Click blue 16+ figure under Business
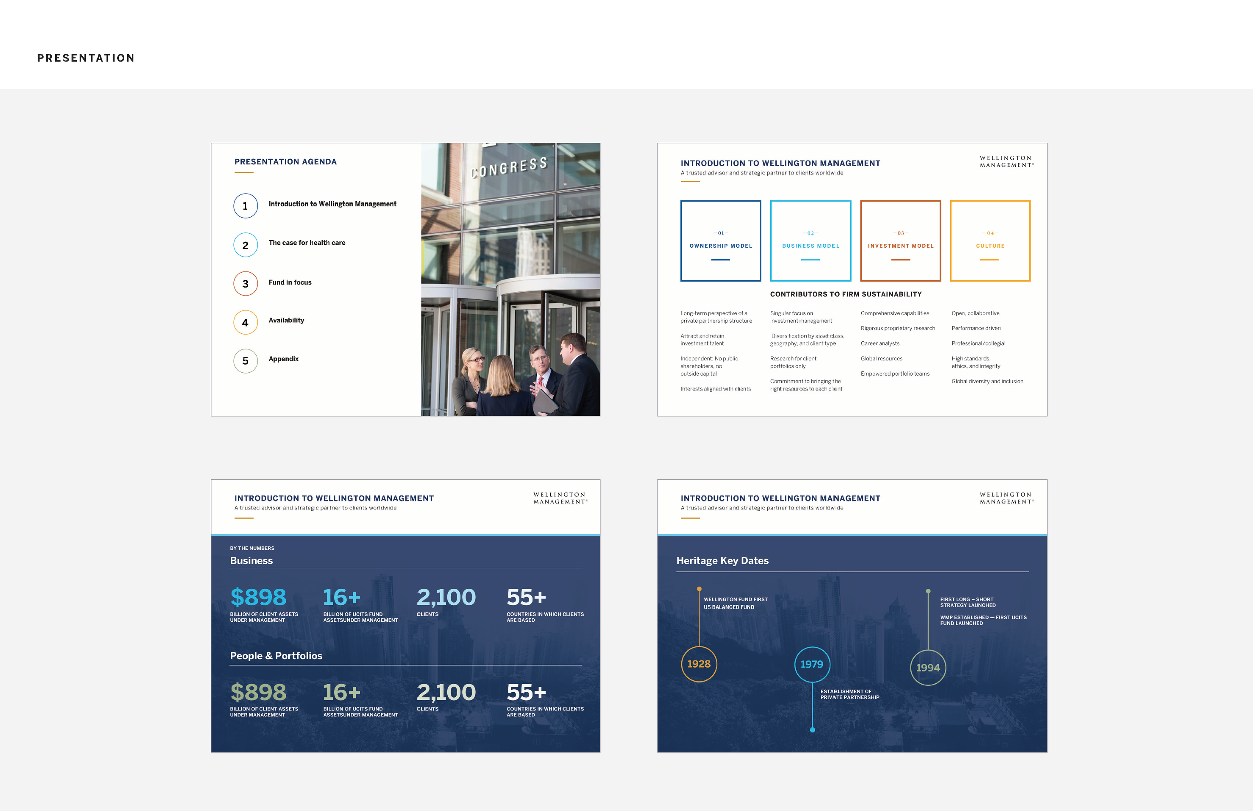 click(x=342, y=597)
